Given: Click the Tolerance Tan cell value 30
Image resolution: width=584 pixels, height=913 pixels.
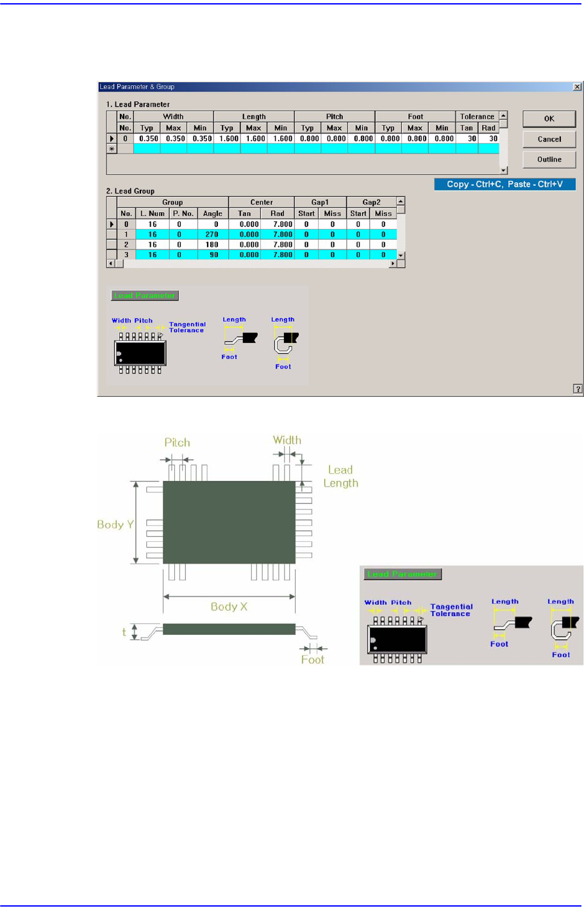Looking at the screenshot, I should coord(467,138).
